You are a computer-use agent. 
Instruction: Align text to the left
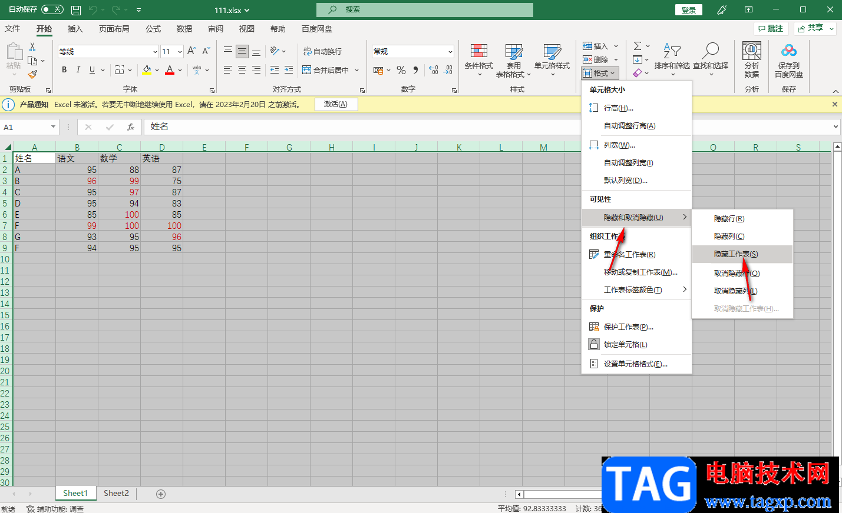coord(228,70)
